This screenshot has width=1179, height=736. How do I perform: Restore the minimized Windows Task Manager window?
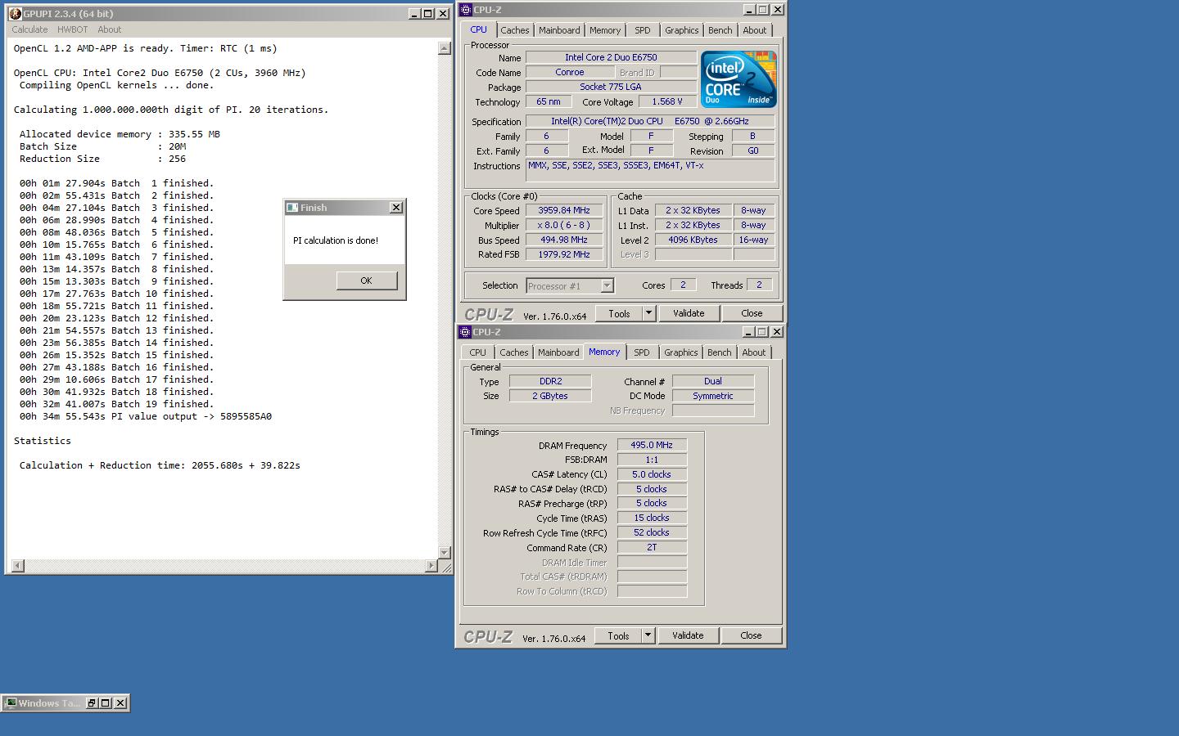pyautogui.click(x=92, y=703)
